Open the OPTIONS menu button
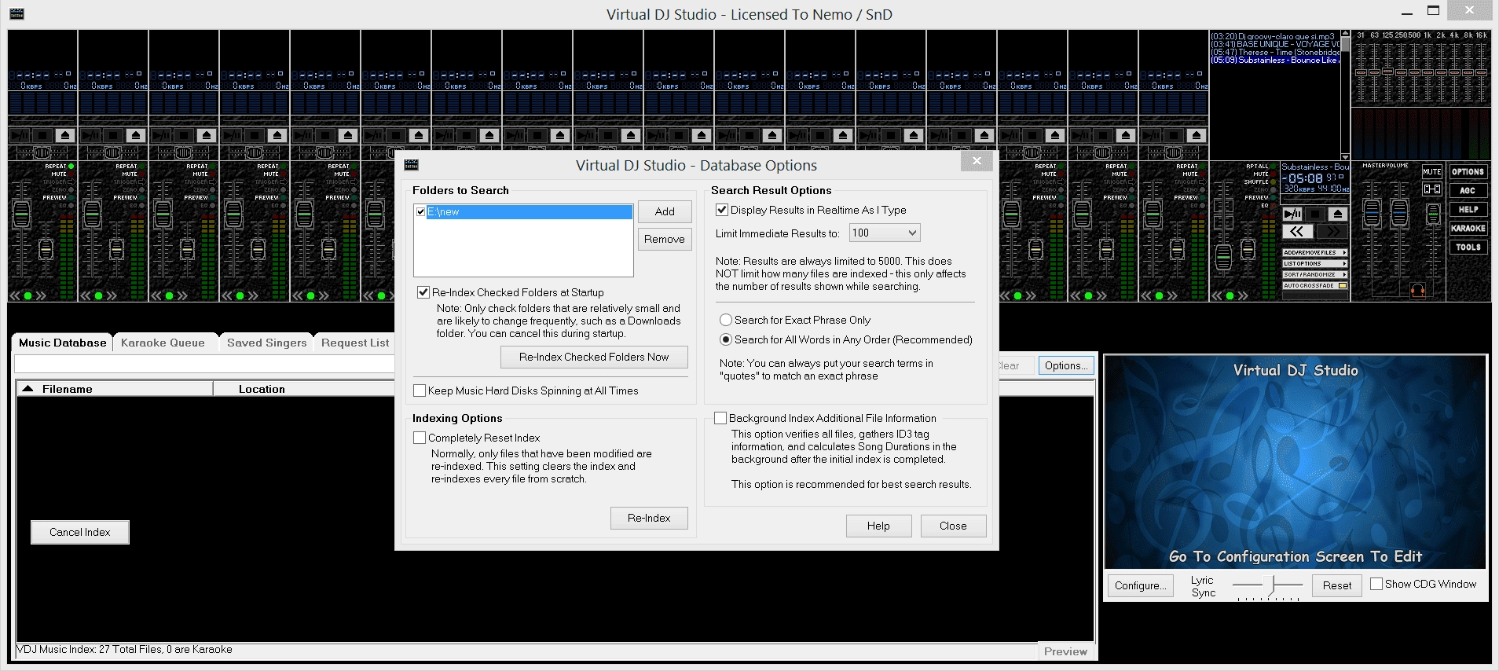This screenshot has height=671, width=1499. tap(1468, 171)
